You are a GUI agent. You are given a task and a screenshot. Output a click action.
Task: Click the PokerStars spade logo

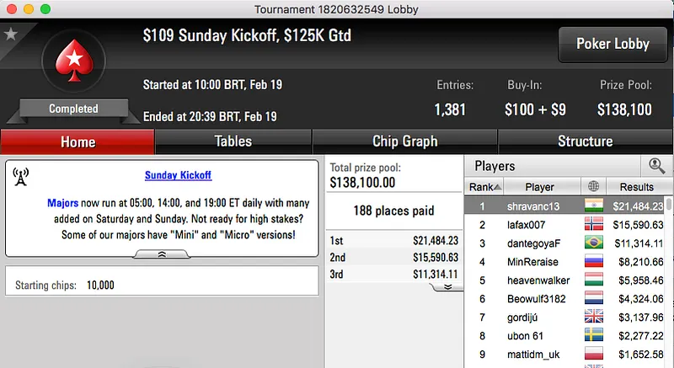[73, 64]
